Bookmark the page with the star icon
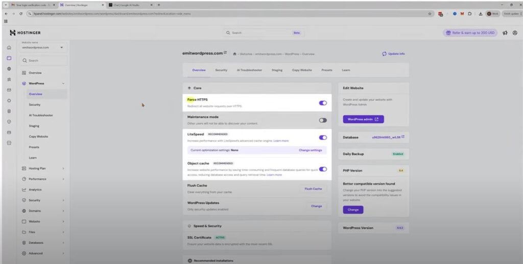This screenshot has height=264, width=523. click(430, 14)
